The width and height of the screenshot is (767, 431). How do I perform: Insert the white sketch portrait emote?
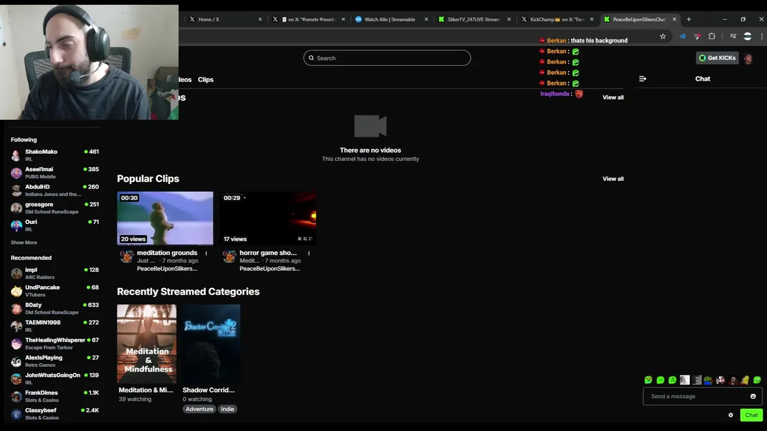[685, 380]
